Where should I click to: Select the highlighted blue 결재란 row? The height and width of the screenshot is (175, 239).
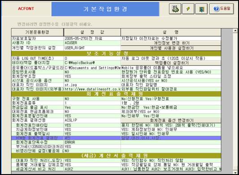pyautogui.click(x=116, y=138)
